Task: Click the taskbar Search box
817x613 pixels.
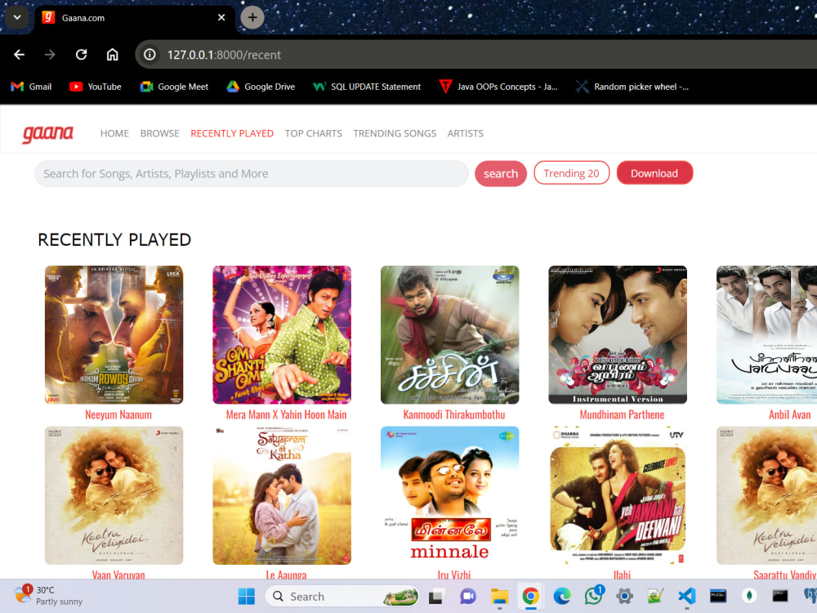Action: click(x=342, y=597)
